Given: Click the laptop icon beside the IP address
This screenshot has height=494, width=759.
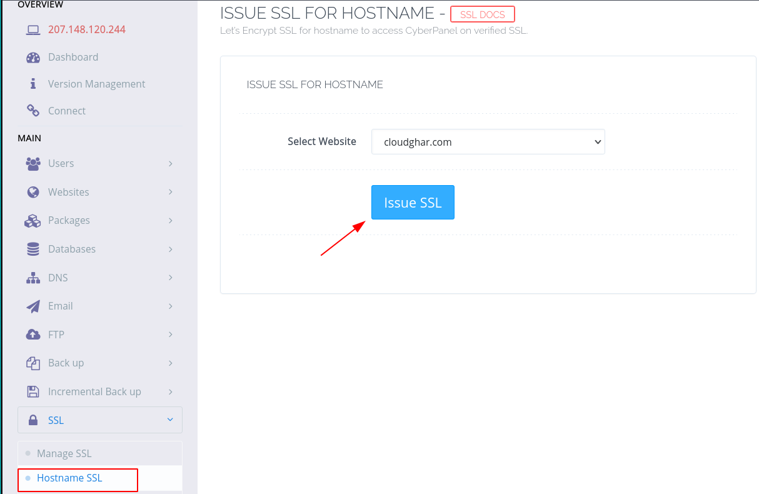Looking at the screenshot, I should [x=33, y=29].
